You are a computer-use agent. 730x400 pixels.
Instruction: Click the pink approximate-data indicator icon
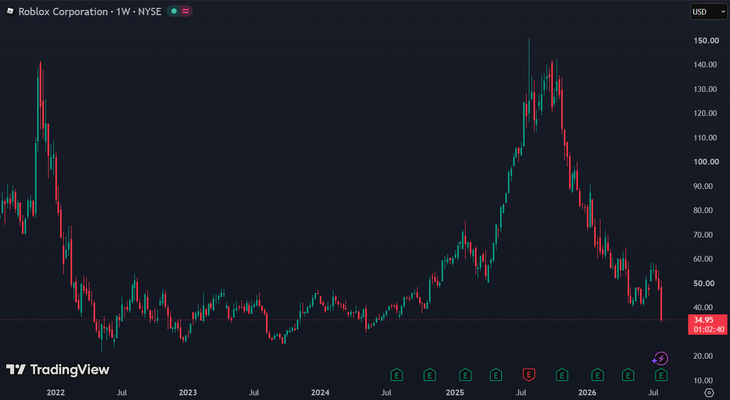click(x=186, y=11)
